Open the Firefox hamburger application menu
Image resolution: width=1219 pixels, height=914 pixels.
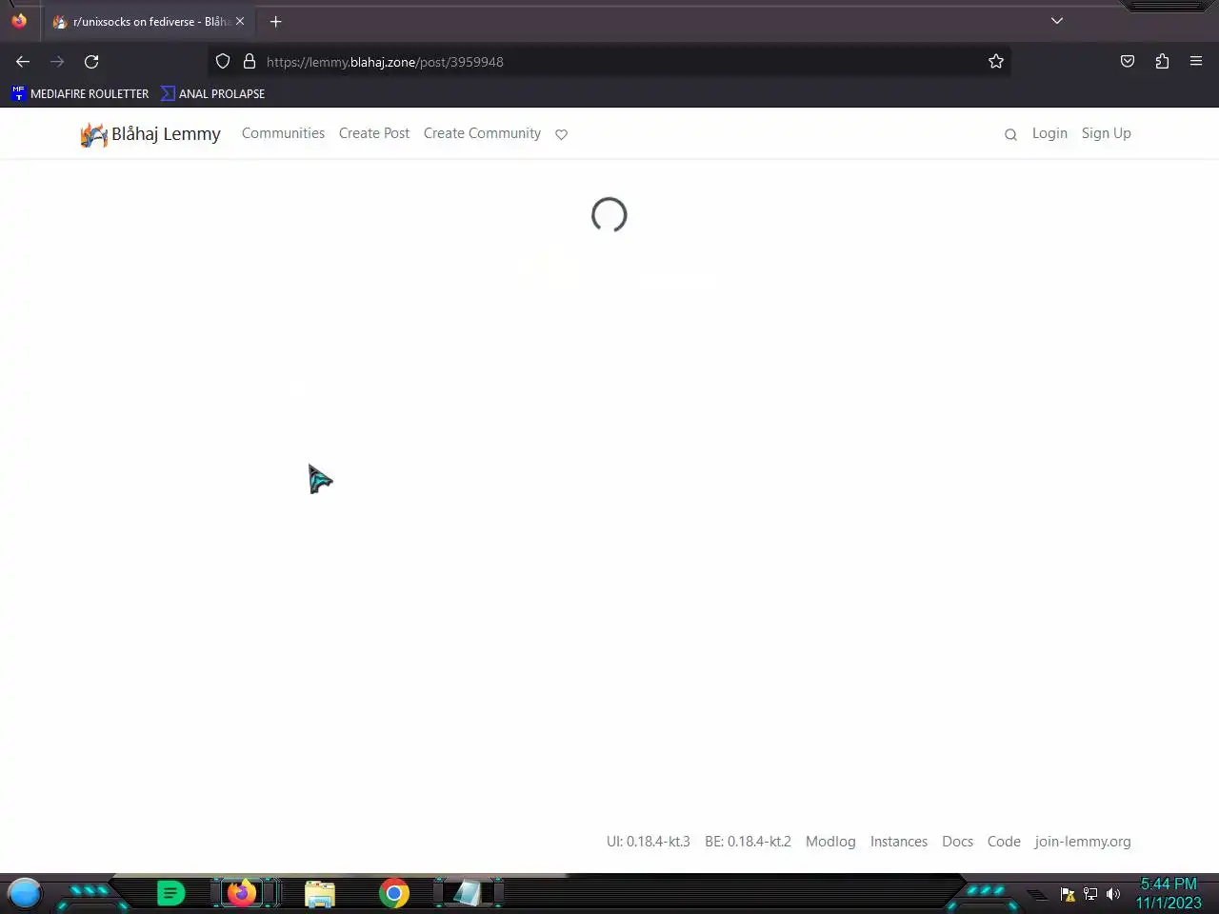[1196, 62]
